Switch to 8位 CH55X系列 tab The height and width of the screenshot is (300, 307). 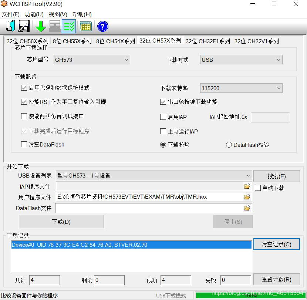pos(72,41)
